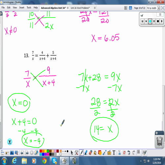Image resolution: width=165 pixels, height=165 pixels.
Task: Click the gray document icon near page count
Action: pos(125,8)
